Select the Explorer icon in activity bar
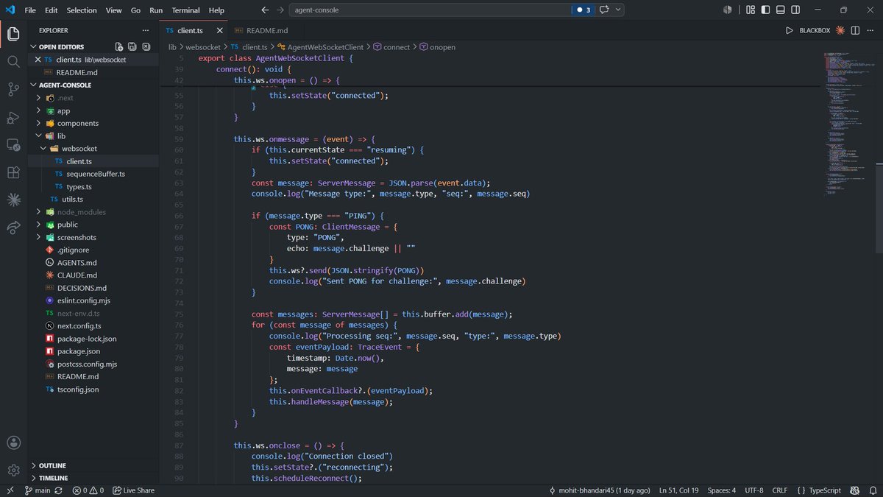Screen dimensions: 883x497 (x=13, y=34)
